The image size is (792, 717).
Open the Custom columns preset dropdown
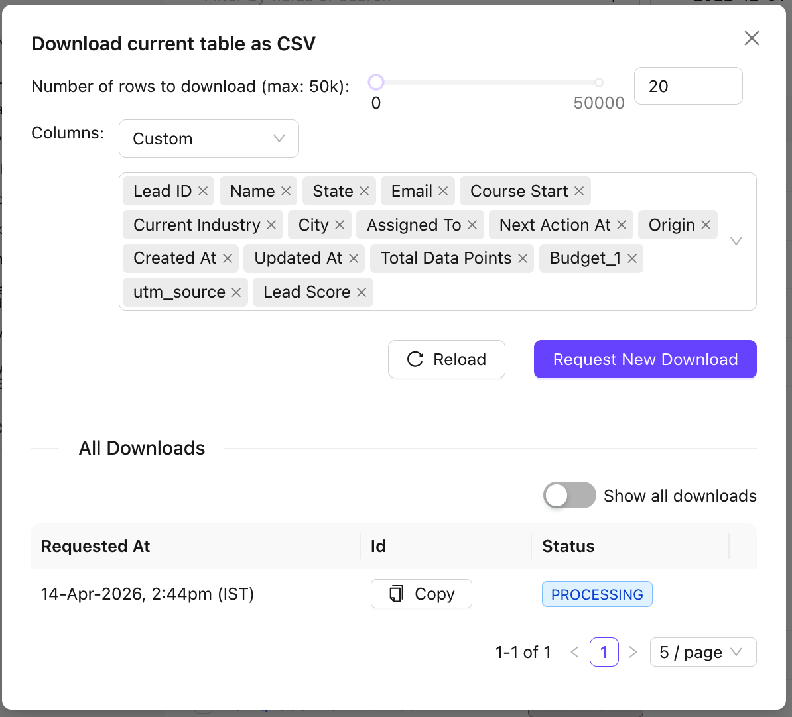[209, 138]
